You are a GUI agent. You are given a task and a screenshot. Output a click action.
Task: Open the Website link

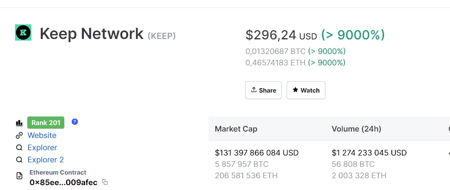click(x=42, y=135)
